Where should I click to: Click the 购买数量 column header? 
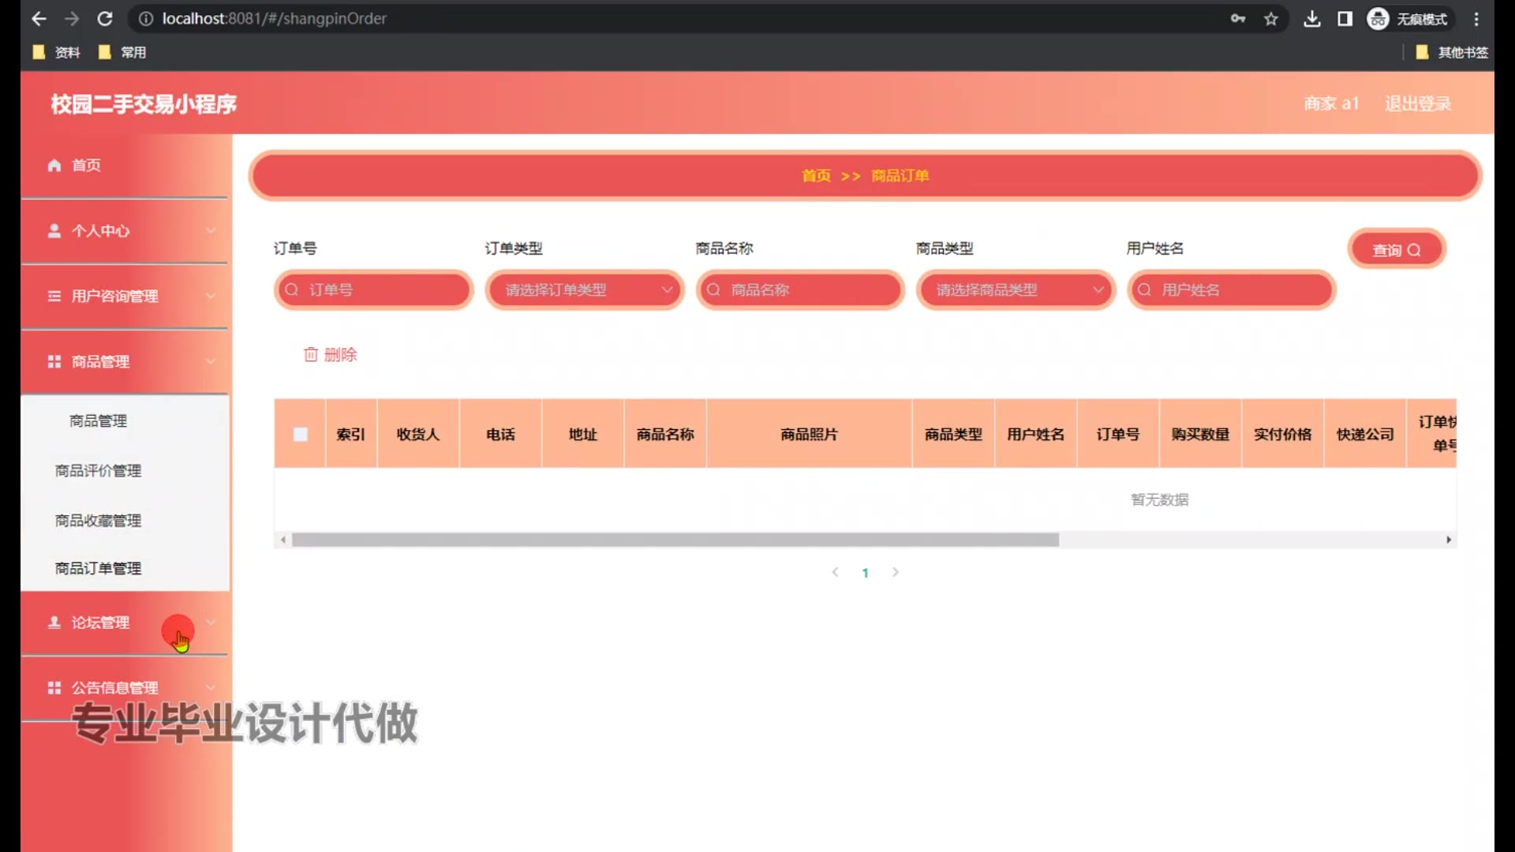[1200, 434]
